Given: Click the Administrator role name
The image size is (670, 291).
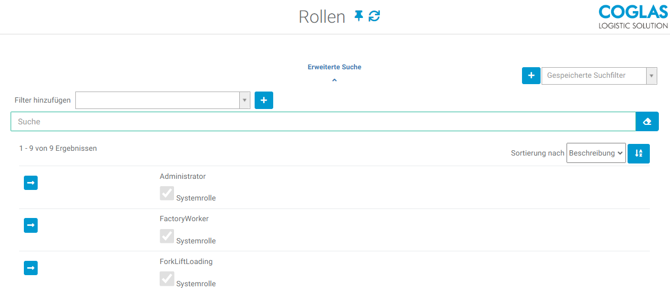Looking at the screenshot, I should pos(182,176).
